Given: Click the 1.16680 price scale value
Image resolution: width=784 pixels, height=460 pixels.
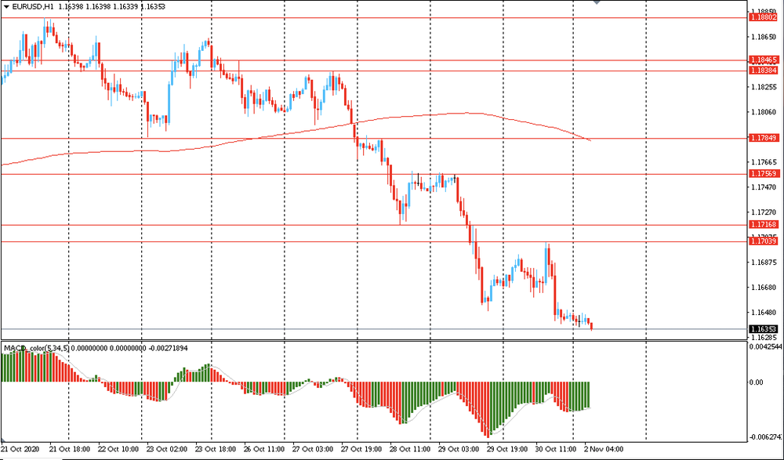Looking at the screenshot, I should click(764, 288).
